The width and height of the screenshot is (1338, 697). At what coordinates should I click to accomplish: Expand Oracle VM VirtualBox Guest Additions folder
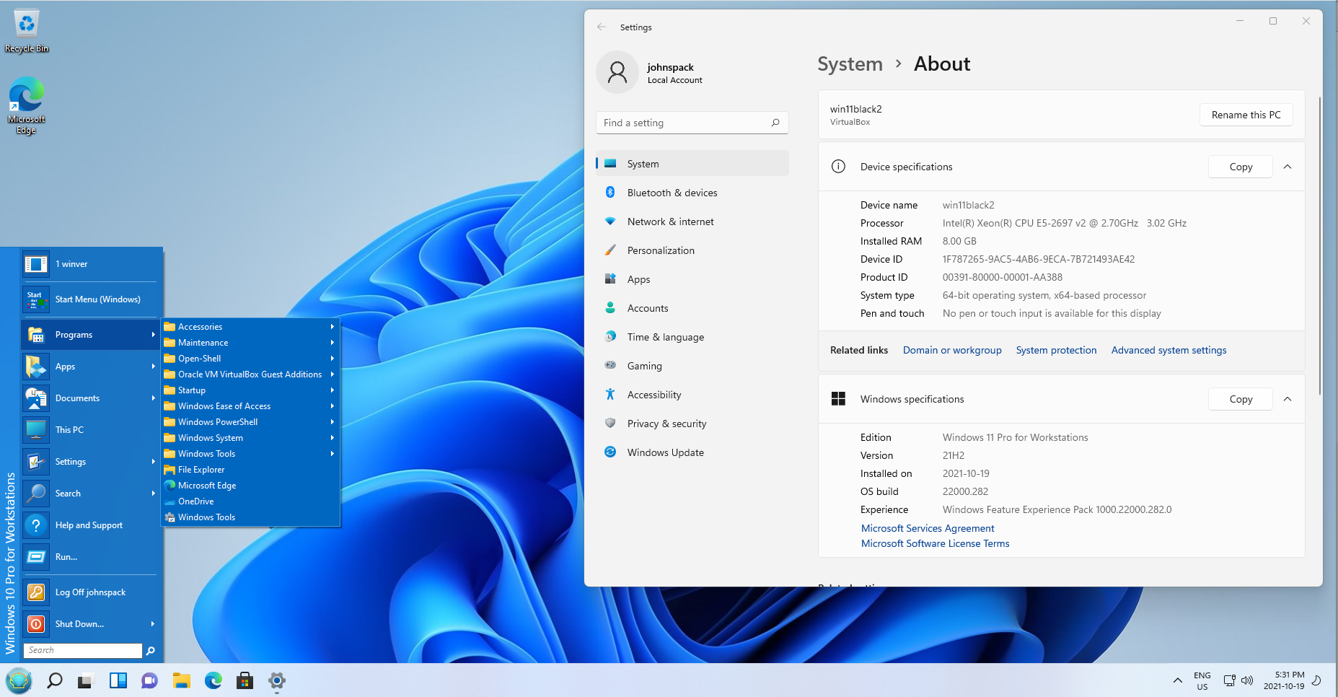(250, 374)
